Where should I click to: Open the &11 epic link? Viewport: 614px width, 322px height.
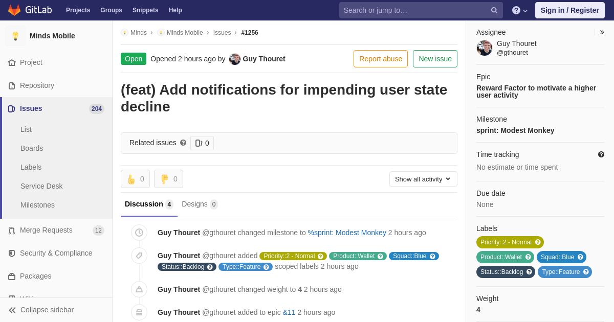[x=289, y=312]
